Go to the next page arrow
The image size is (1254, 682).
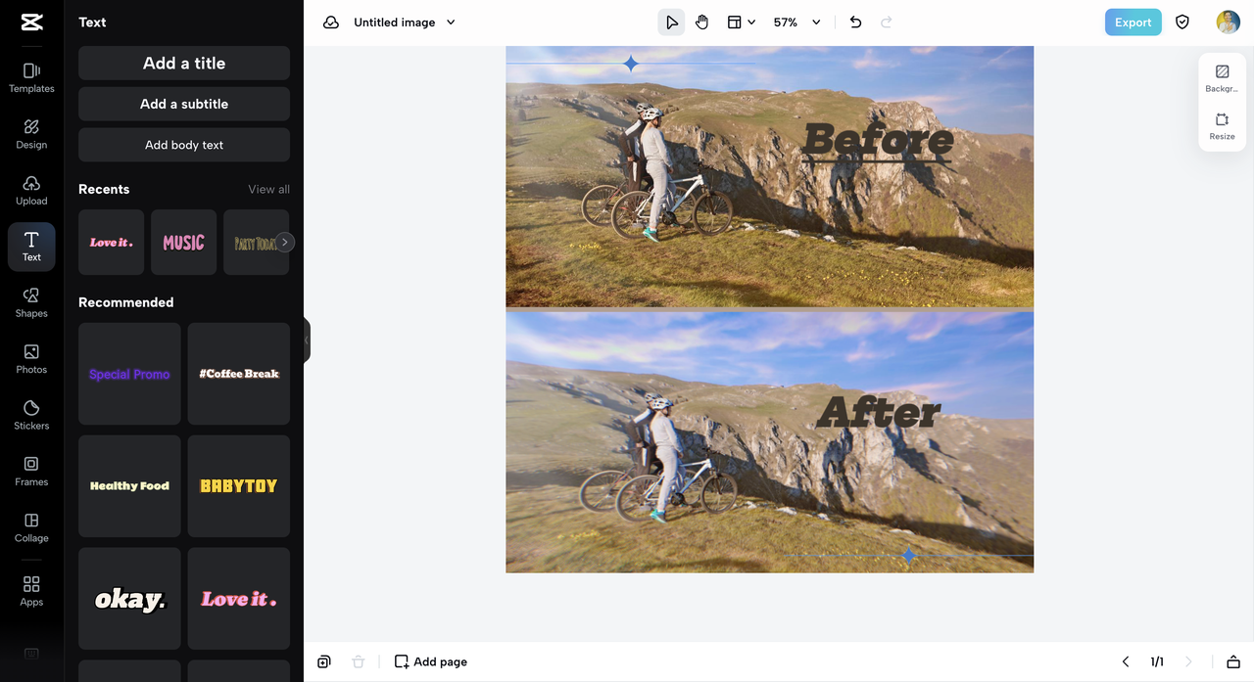[x=1188, y=661]
